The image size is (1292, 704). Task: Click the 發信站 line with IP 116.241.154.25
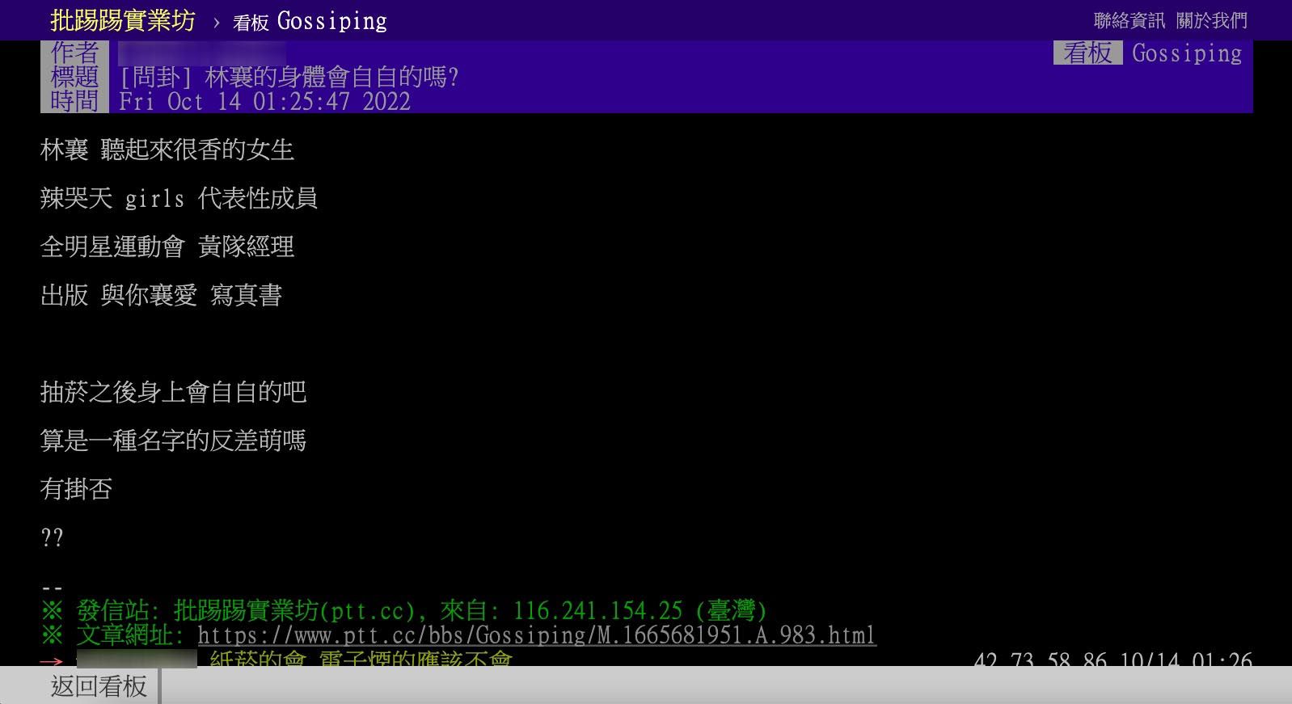(x=403, y=611)
